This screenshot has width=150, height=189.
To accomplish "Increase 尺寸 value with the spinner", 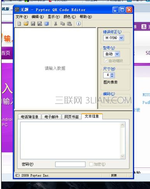I will point(112,74).
